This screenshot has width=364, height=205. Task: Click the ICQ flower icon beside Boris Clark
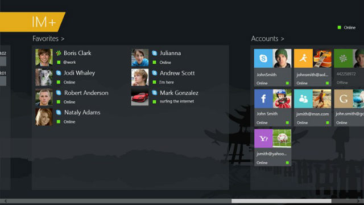coord(59,53)
